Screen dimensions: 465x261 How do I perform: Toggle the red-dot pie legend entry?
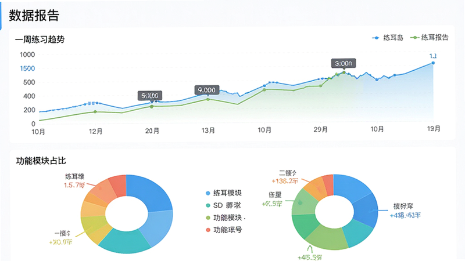[x=224, y=230]
